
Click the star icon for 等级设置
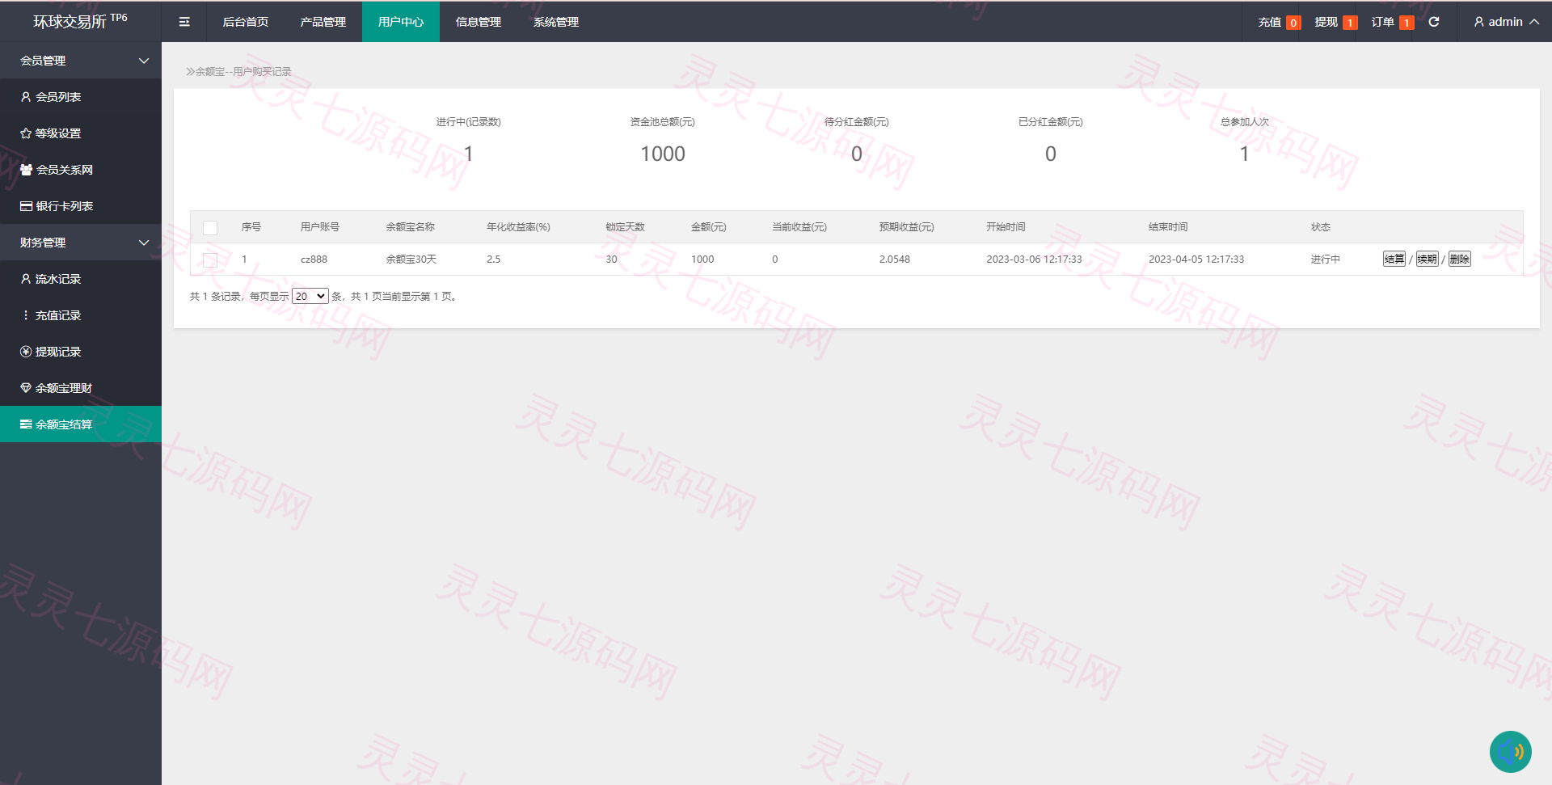26,133
